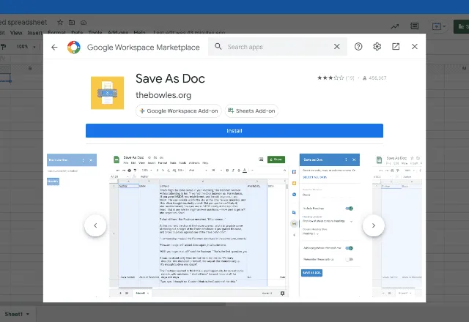Open the Help menu in Sheets
Screen dimensions: 469x322
(x=139, y=32)
